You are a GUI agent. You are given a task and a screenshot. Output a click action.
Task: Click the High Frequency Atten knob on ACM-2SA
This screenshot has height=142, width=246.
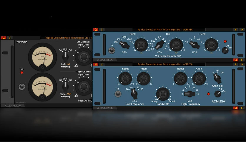tap(199, 79)
